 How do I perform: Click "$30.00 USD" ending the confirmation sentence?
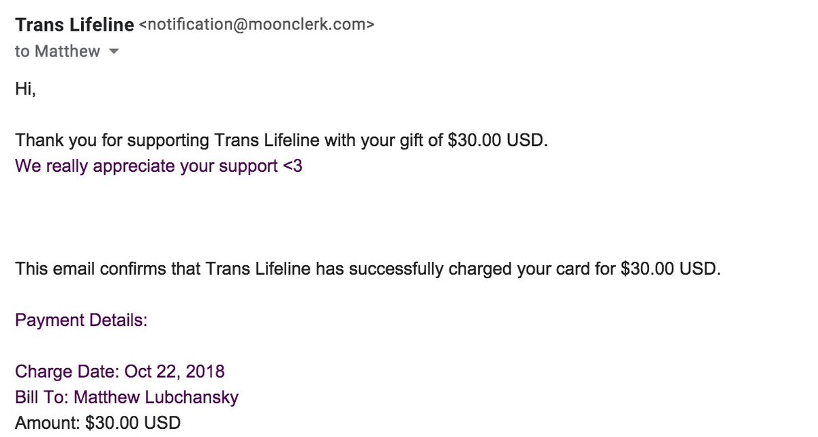pyautogui.click(x=669, y=269)
